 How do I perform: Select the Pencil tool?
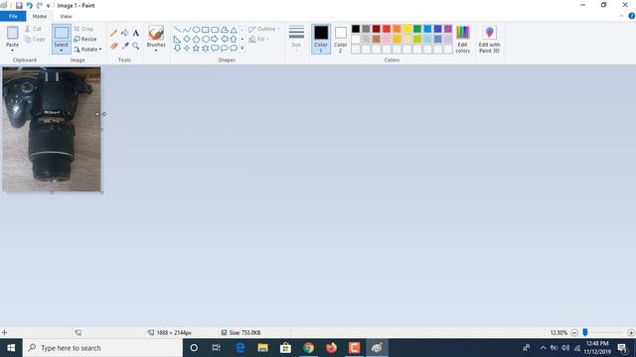pos(114,33)
